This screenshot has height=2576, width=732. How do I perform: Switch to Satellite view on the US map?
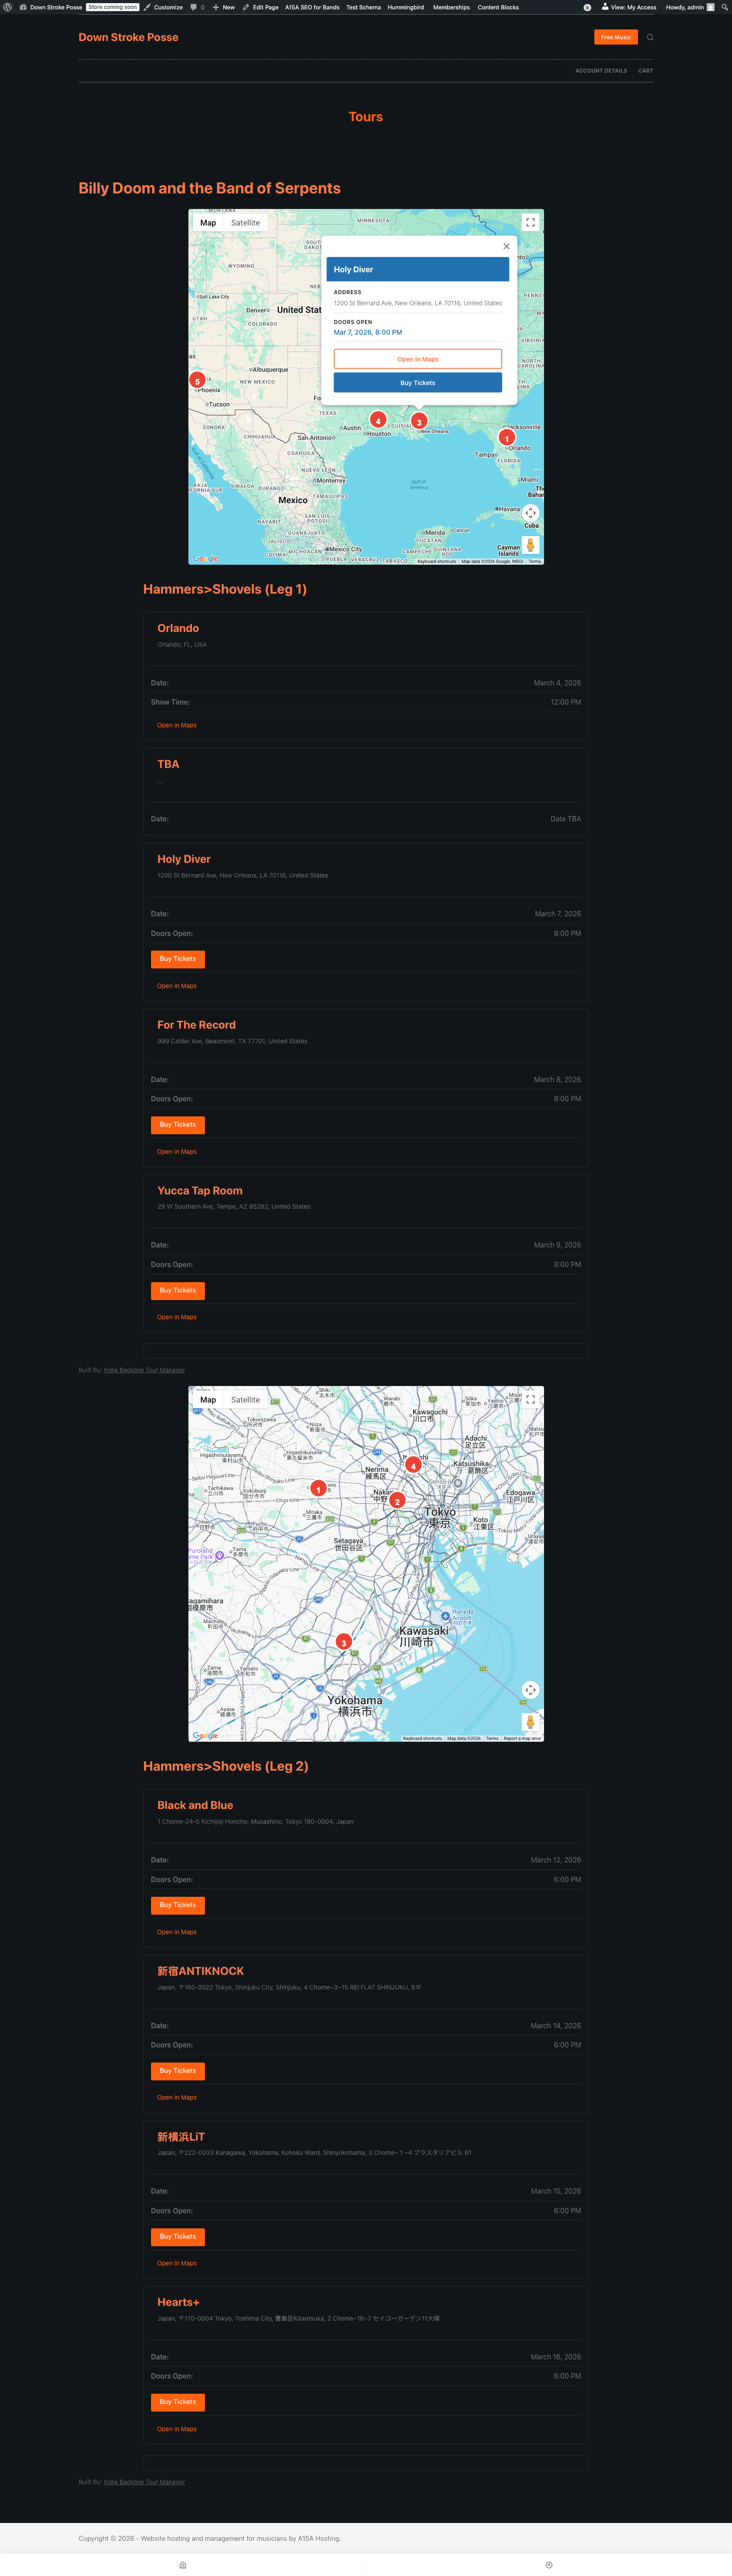click(246, 222)
